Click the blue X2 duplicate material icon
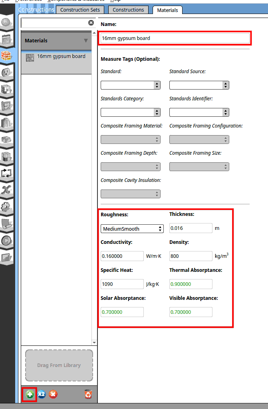Screen dimensions: 268x409 (x=42, y=395)
